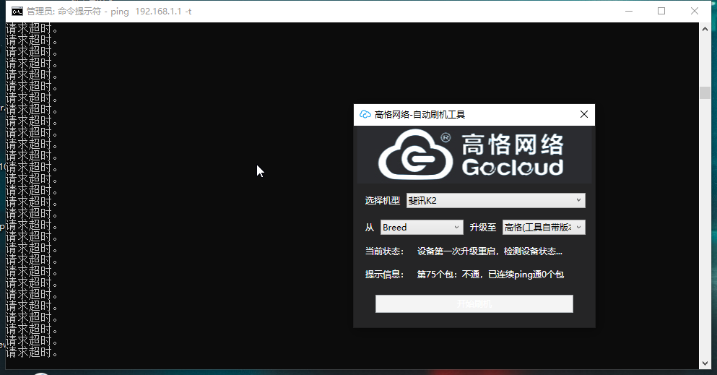Image resolution: width=717 pixels, height=375 pixels.
Task: Click the scrollbar up arrow in command prompt
Action: coord(705,29)
